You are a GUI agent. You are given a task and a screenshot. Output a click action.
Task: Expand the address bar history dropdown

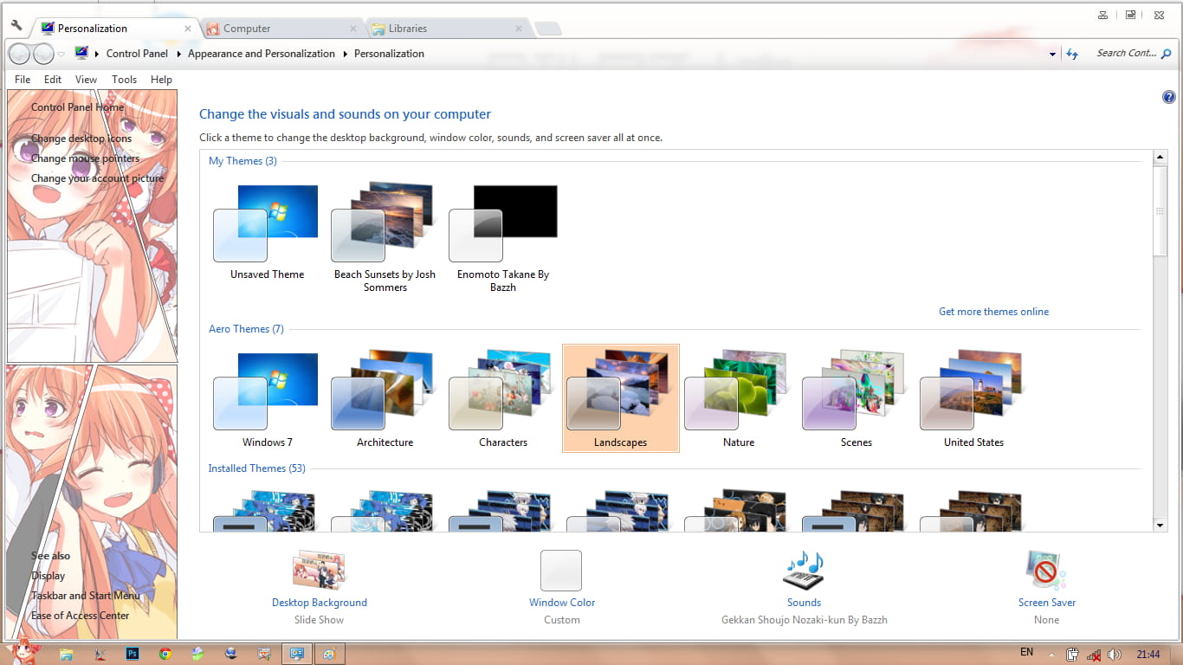pos(1052,54)
